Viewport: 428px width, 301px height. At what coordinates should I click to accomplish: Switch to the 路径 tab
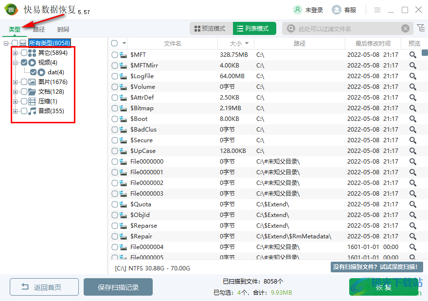coord(39,30)
